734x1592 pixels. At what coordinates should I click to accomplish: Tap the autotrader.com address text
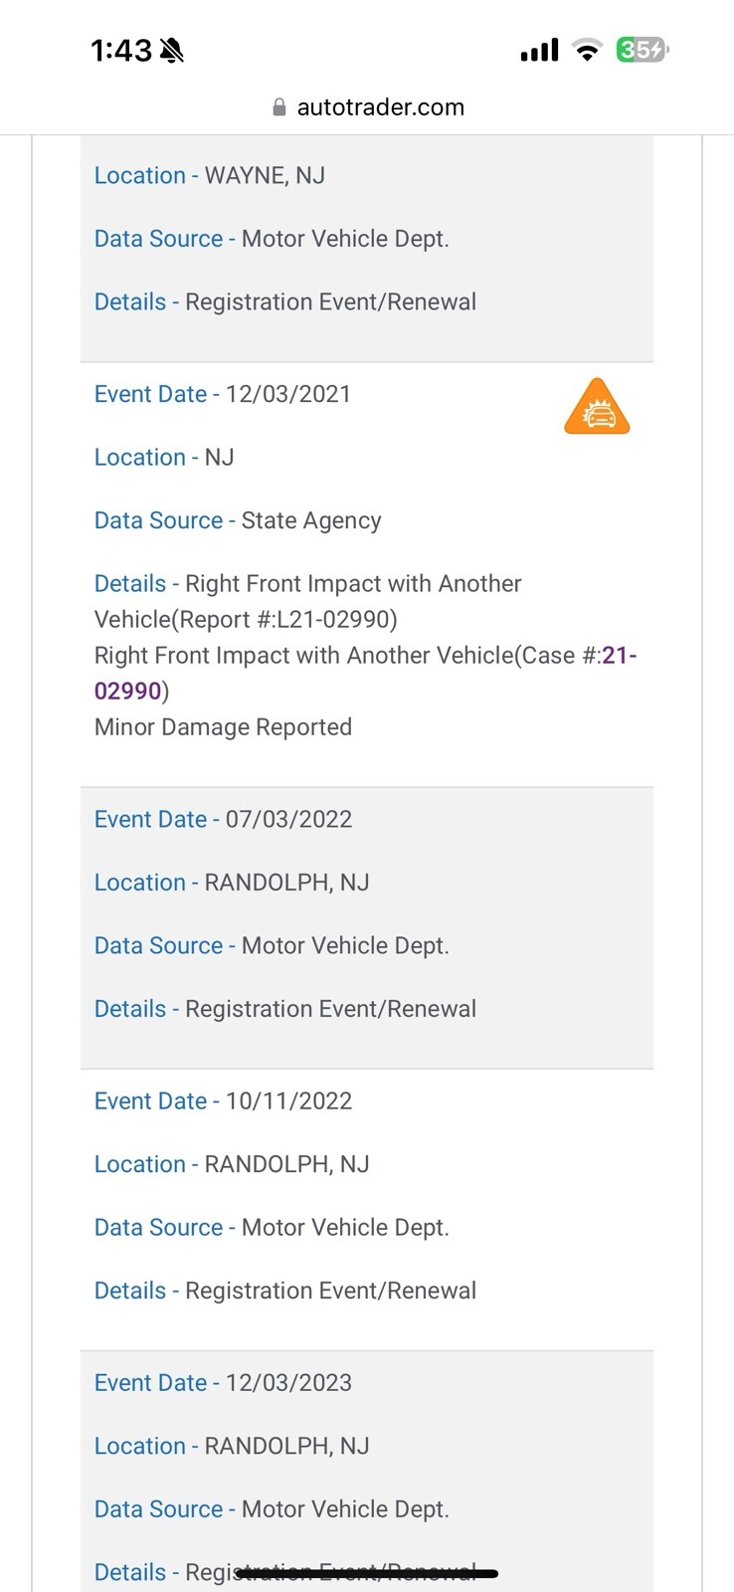[380, 107]
